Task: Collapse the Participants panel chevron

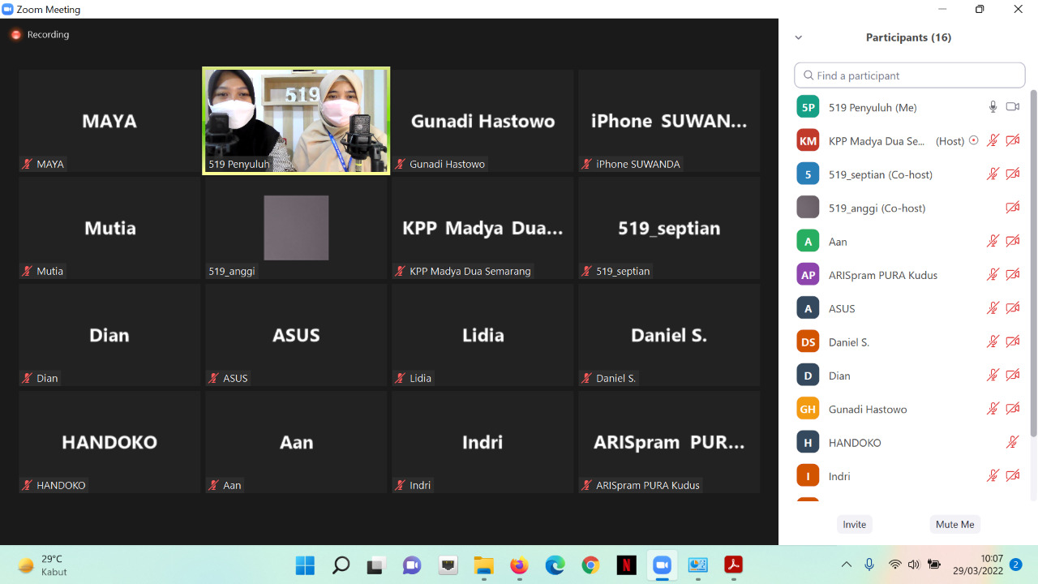Action: click(x=799, y=38)
